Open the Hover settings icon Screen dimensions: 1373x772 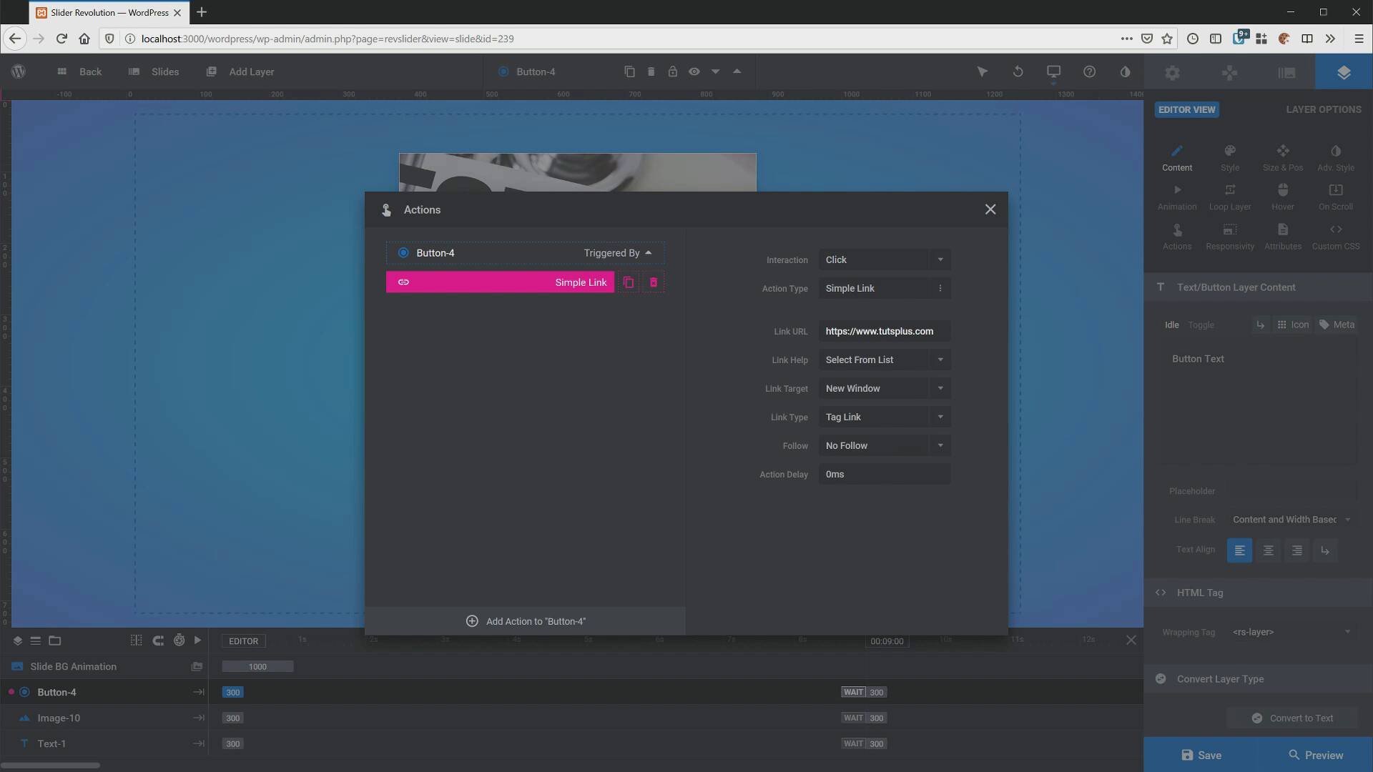pos(1282,195)
